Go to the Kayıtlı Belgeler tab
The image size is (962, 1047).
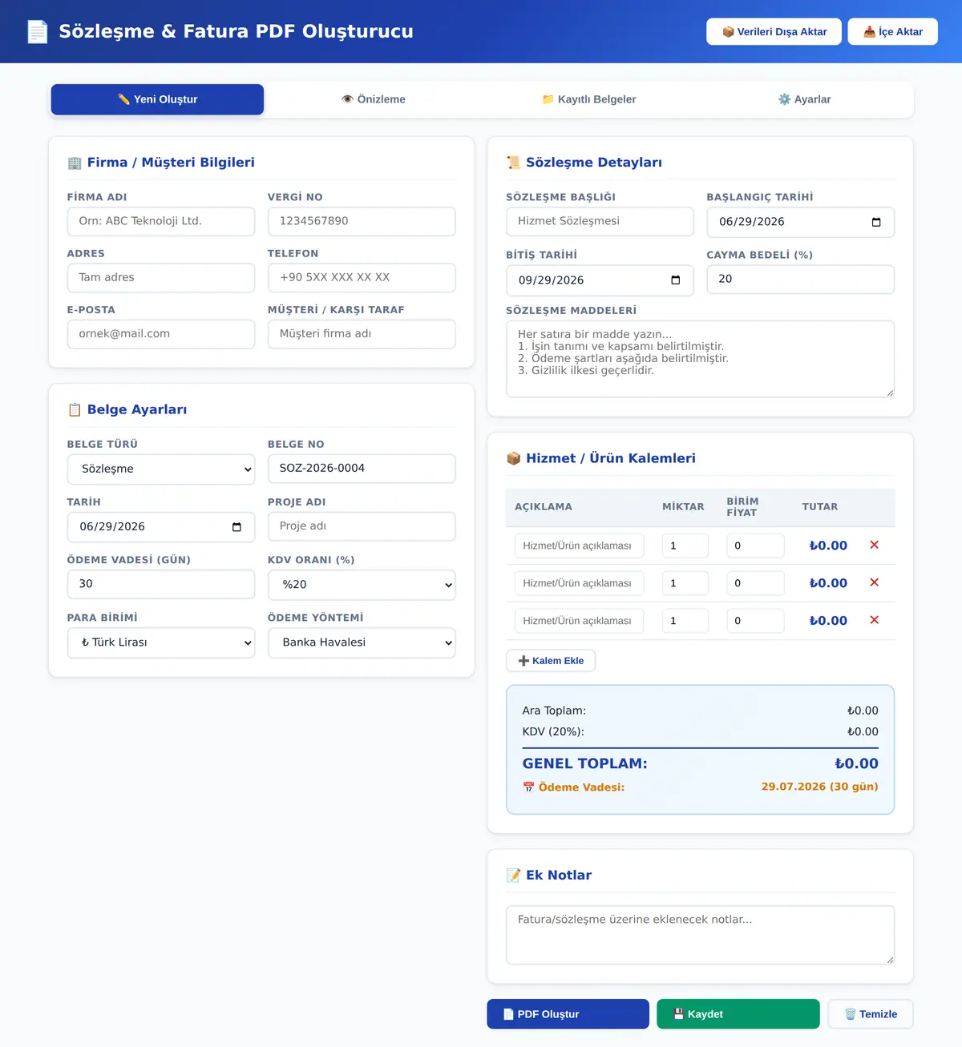pyautogui.click(x=589, y=99)
